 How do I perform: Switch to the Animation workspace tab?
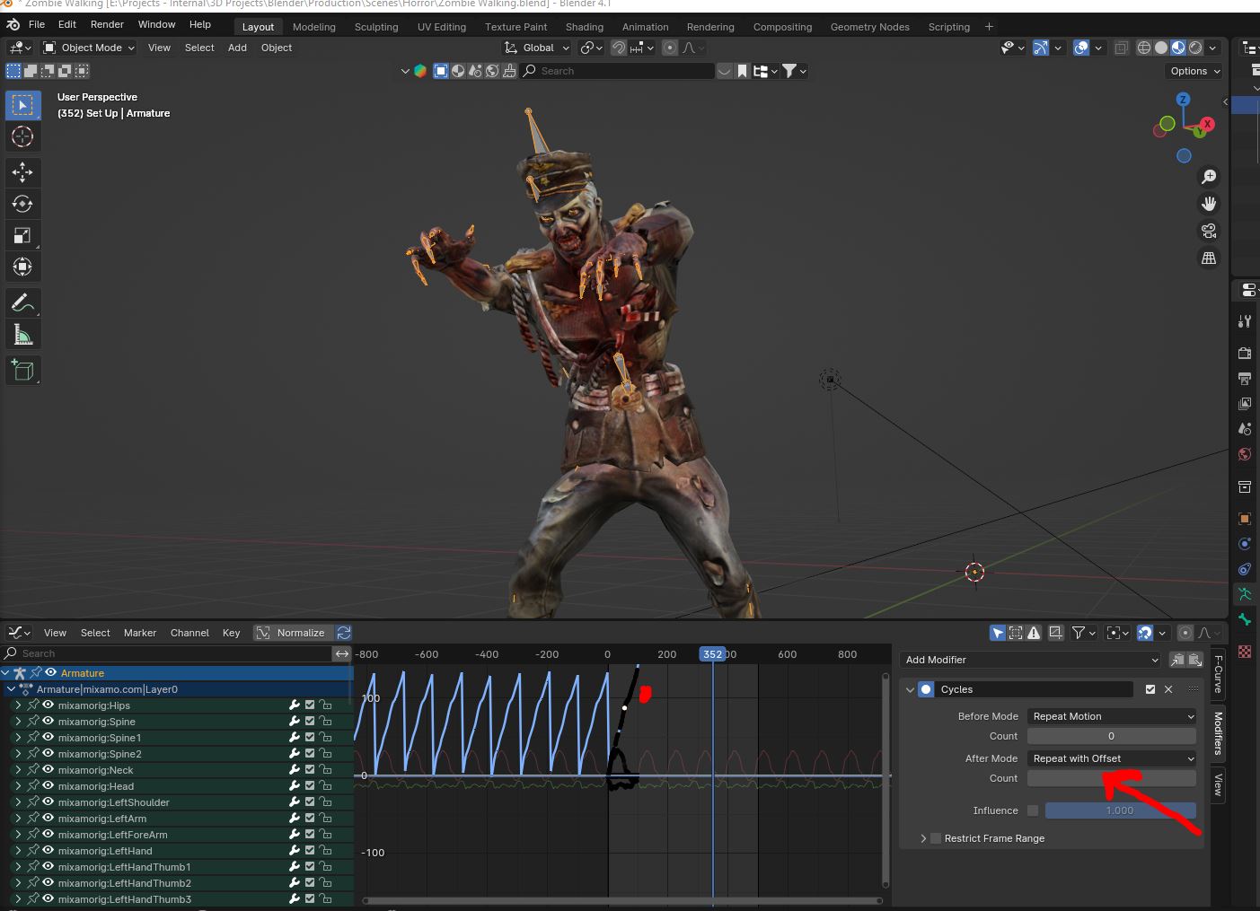645,27
